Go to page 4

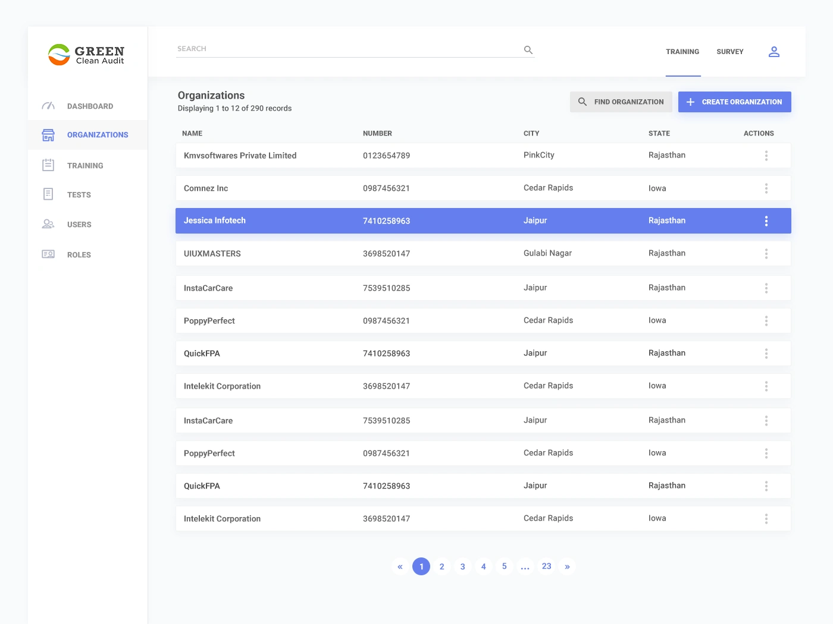pos(484,566)
